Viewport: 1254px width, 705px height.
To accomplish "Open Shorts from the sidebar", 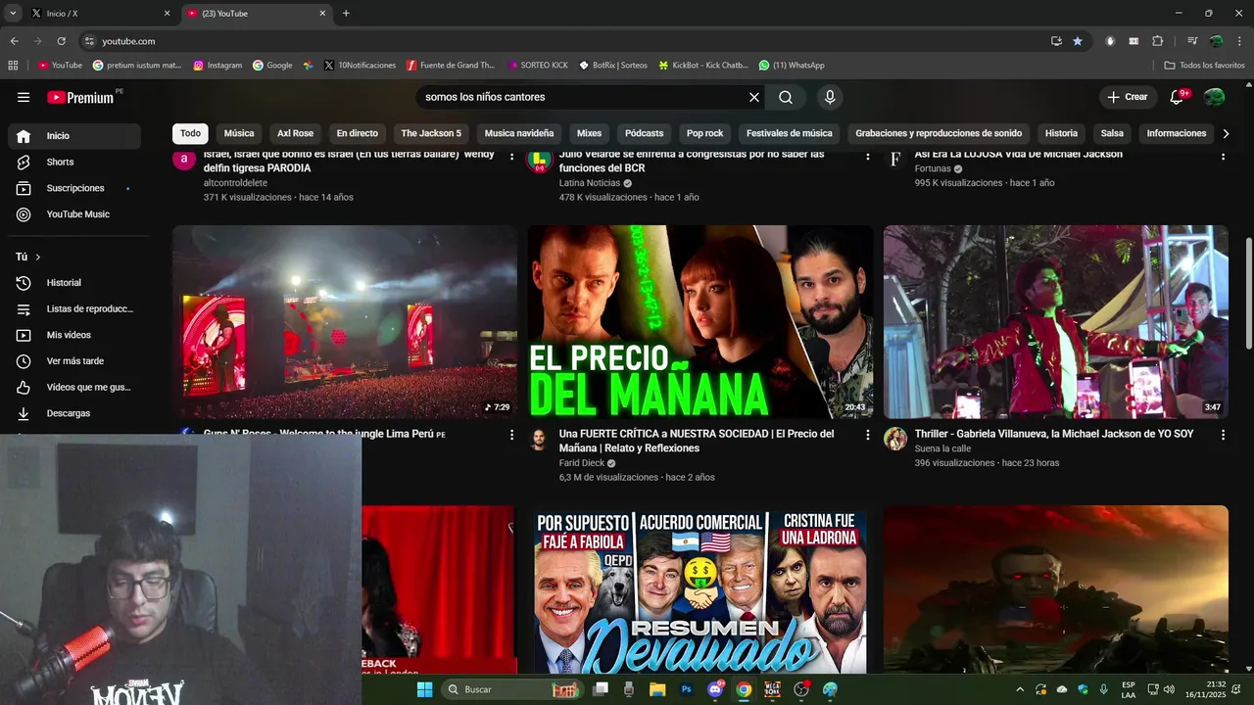I will coord(74,162).
